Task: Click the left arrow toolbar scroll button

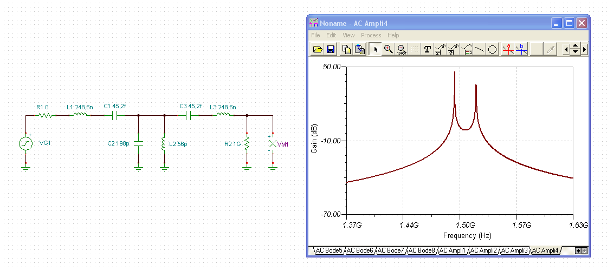Action: (x=566, y=49)
